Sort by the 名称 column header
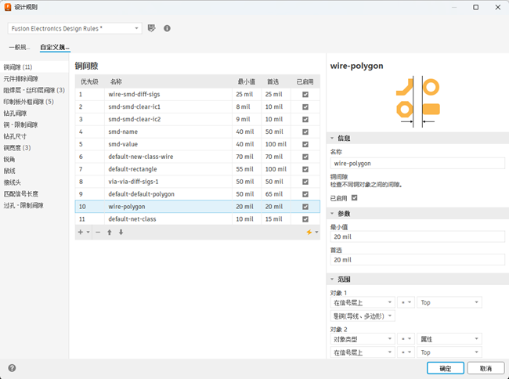This screenshot has width=509, height=379. click(116, 81)
